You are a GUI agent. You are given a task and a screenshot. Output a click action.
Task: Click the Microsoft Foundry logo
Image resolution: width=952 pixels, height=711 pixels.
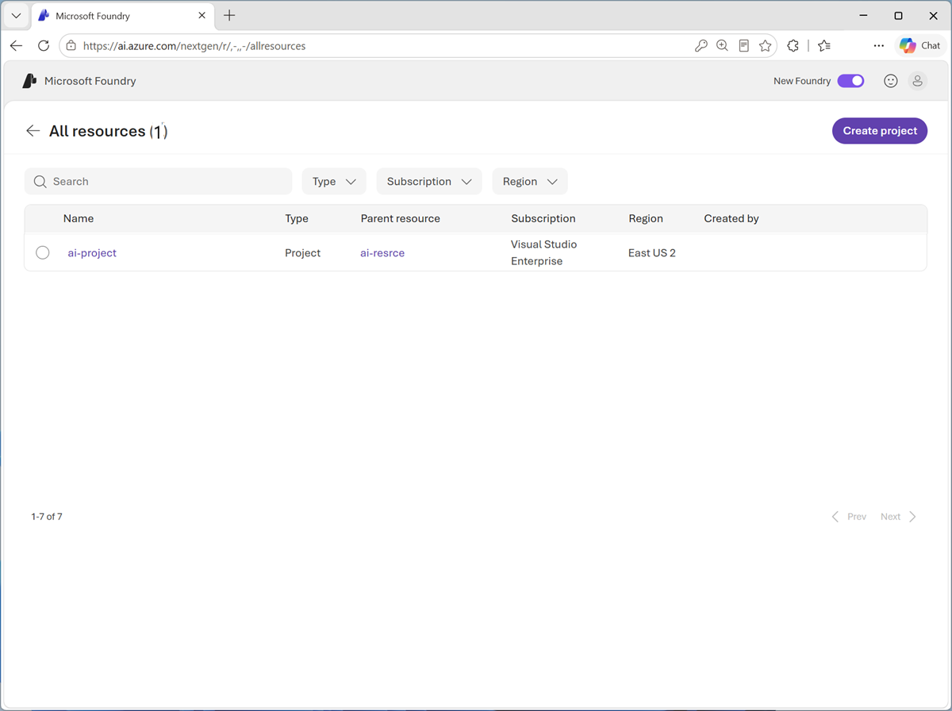click(x=30, y=81)
